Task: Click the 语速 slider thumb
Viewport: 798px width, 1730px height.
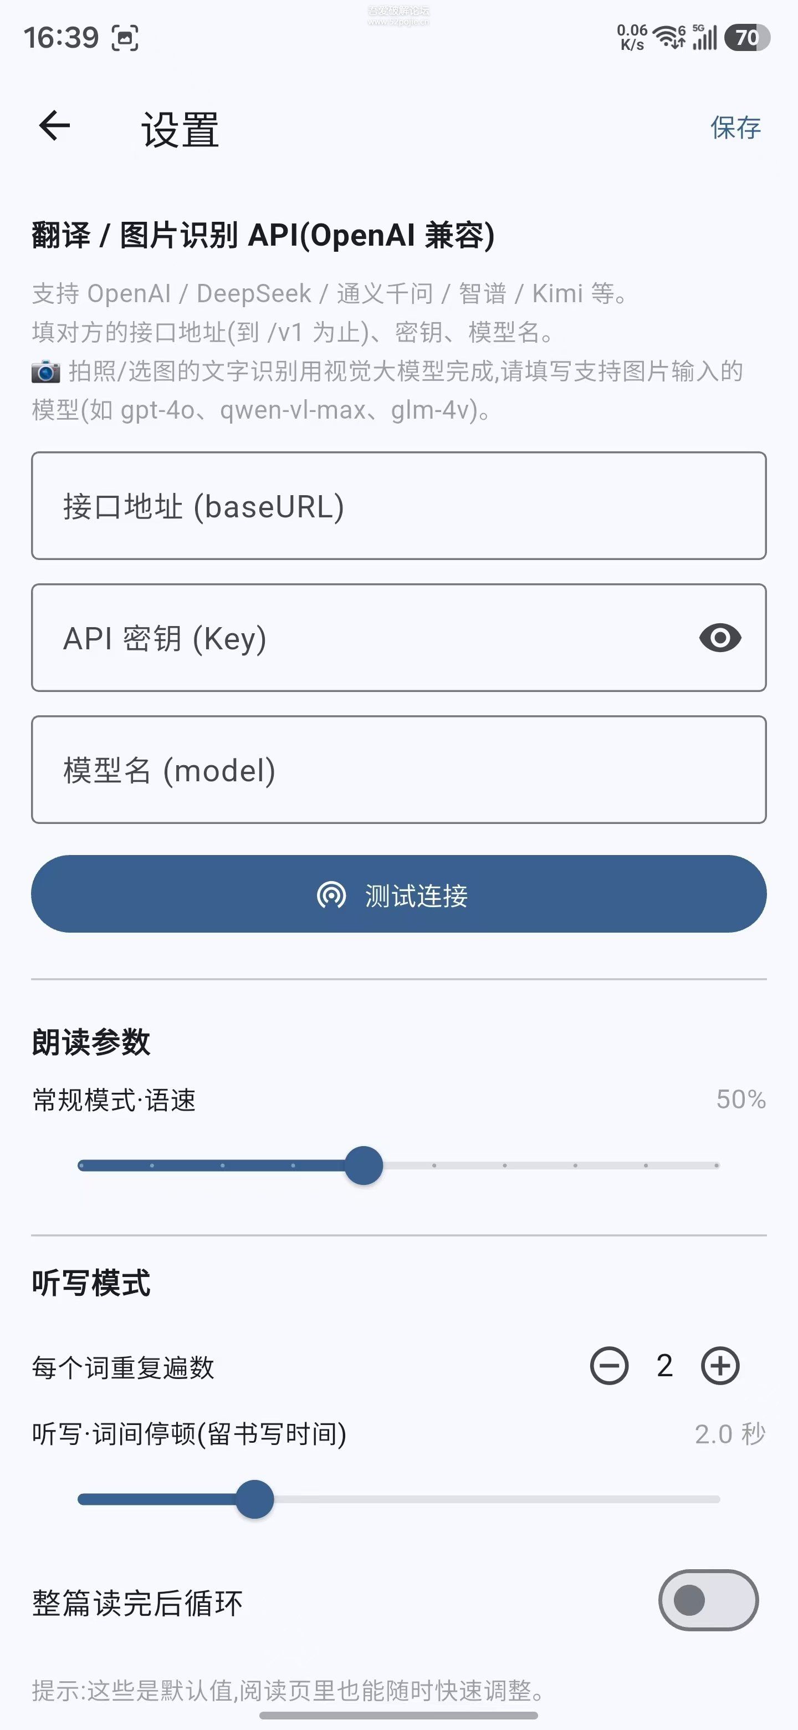Action: tap(364, 1165)
